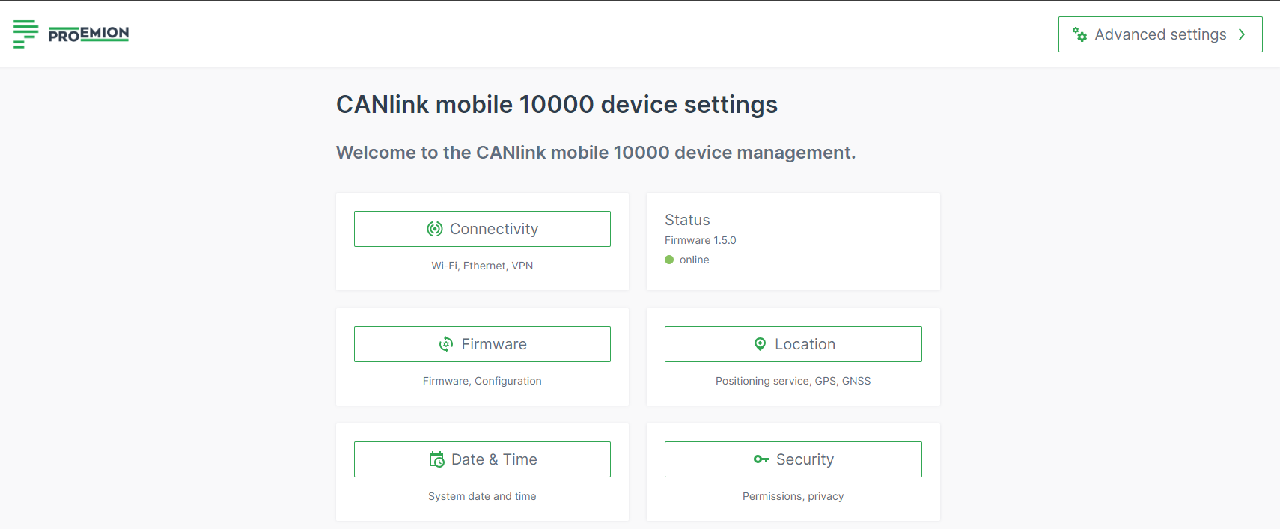Click the Firmware 1.5.0 version text
Image resolution: width=1280 pixels, height=529 pixels.
click(700, 240)
